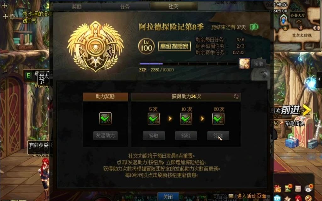The height and width of the screenshot is (201, 322).
Task: Click the golden adventurer emblem badge
Action: [96, 47]
